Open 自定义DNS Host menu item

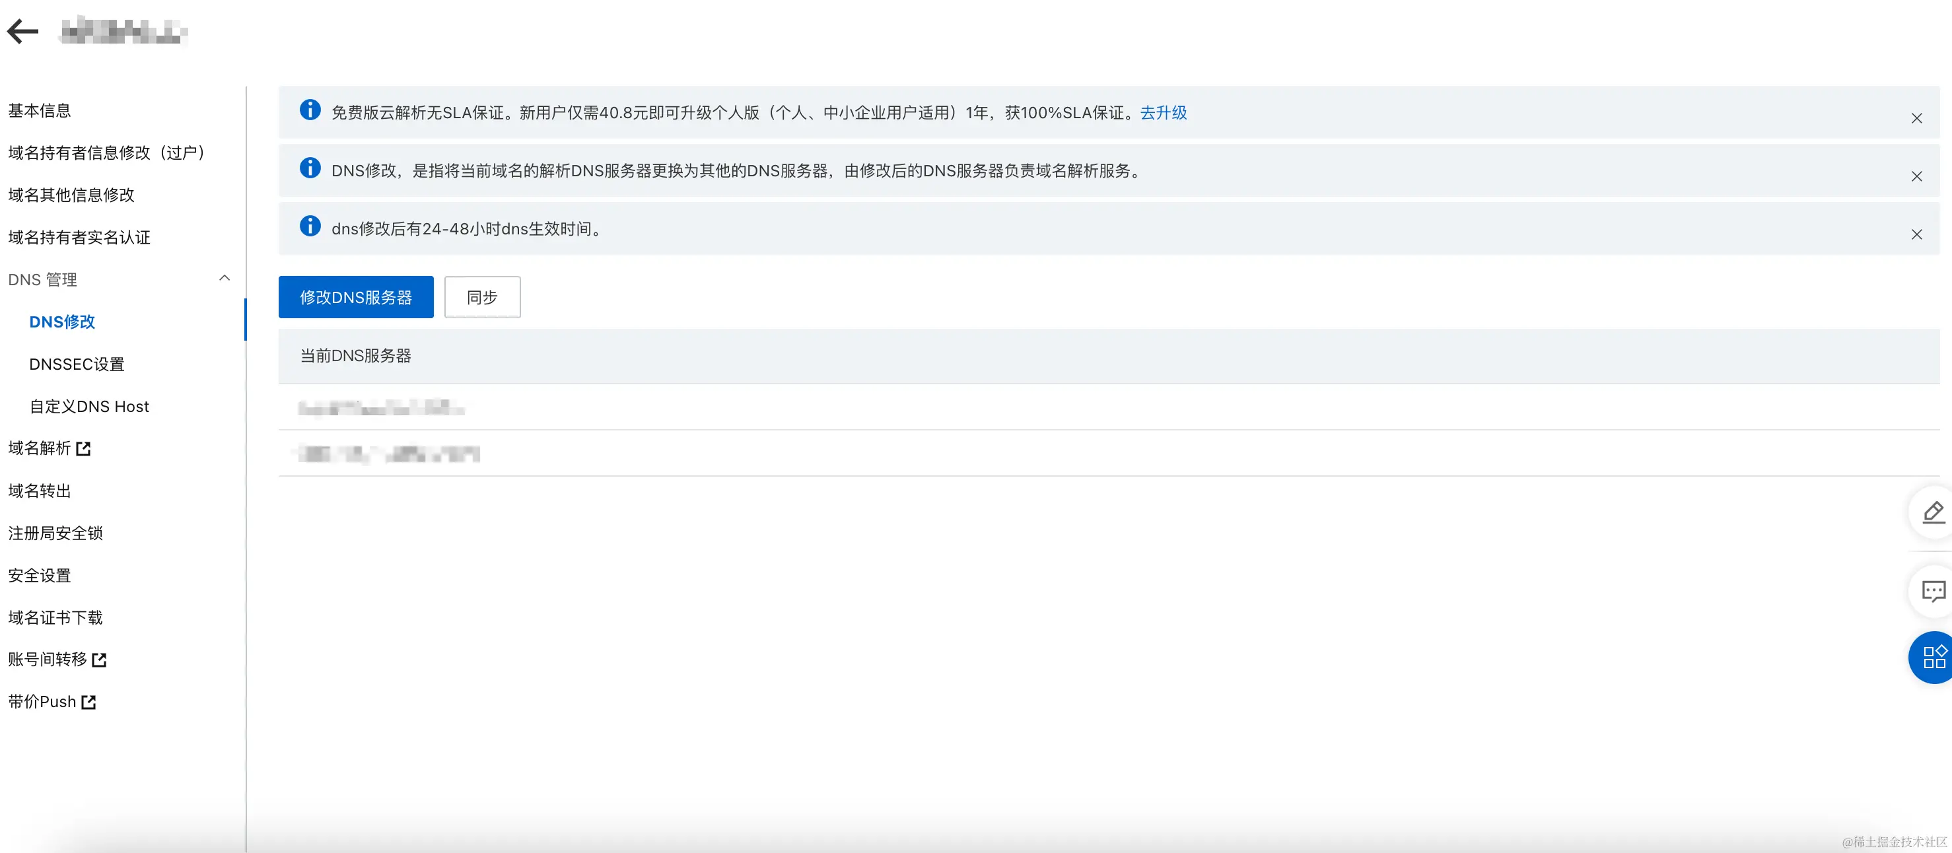88,407
